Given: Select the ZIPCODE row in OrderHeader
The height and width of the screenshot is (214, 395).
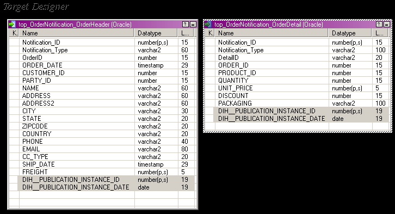Looking at the screenshot, I should tap(102, 126).
